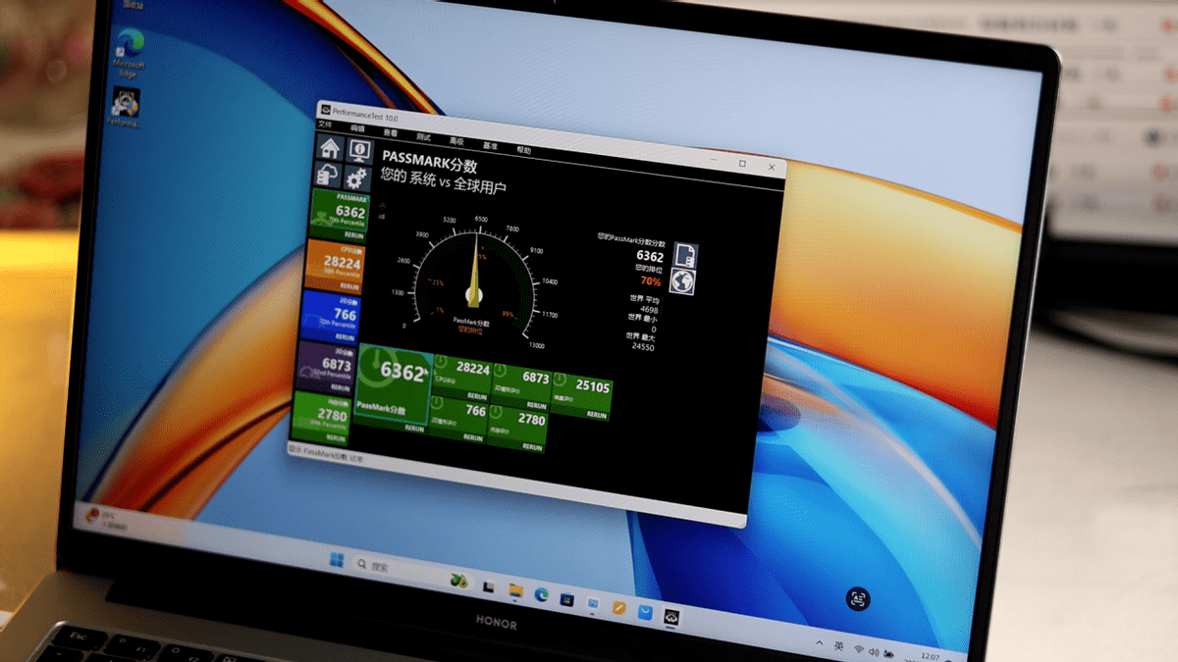1178x662 pixels.
Task: Click RERUN on the 28224 results tile
Action: click(x=476, y=396)
